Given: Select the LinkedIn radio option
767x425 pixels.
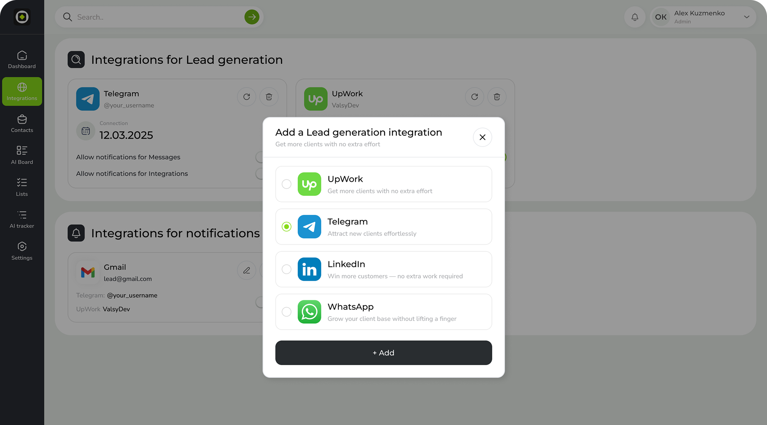Looking at the screenshot, I should [287, 269].
